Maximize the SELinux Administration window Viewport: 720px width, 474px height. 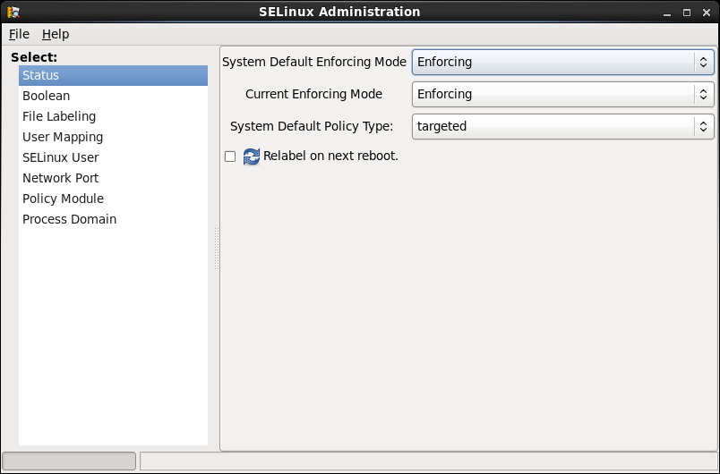[687, 13]
